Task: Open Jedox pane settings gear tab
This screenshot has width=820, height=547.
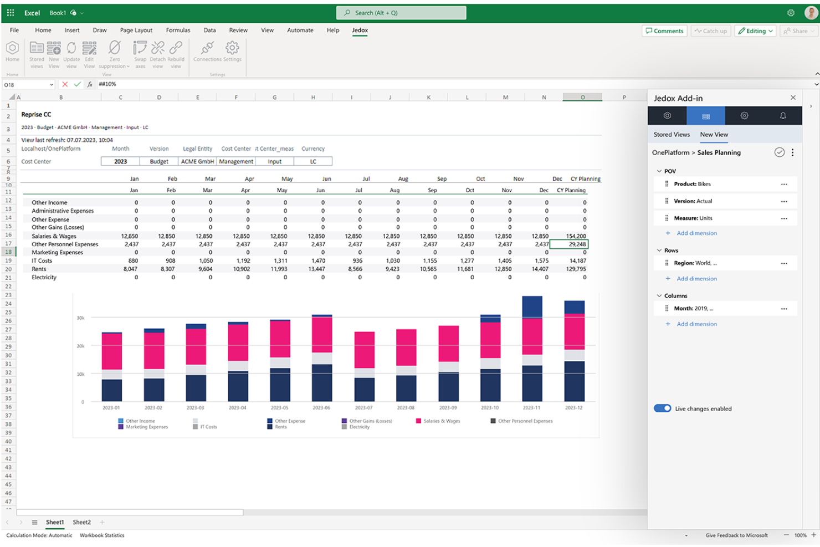Action: [744, 116]
